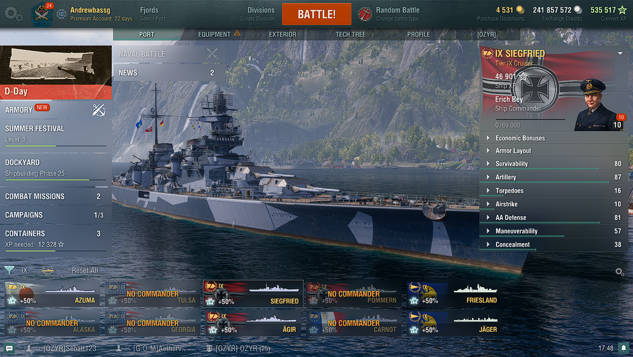Expand the Airstrike stats
Image resolution: width=633 pixels, height=357 pixels.
coord(554,204)
